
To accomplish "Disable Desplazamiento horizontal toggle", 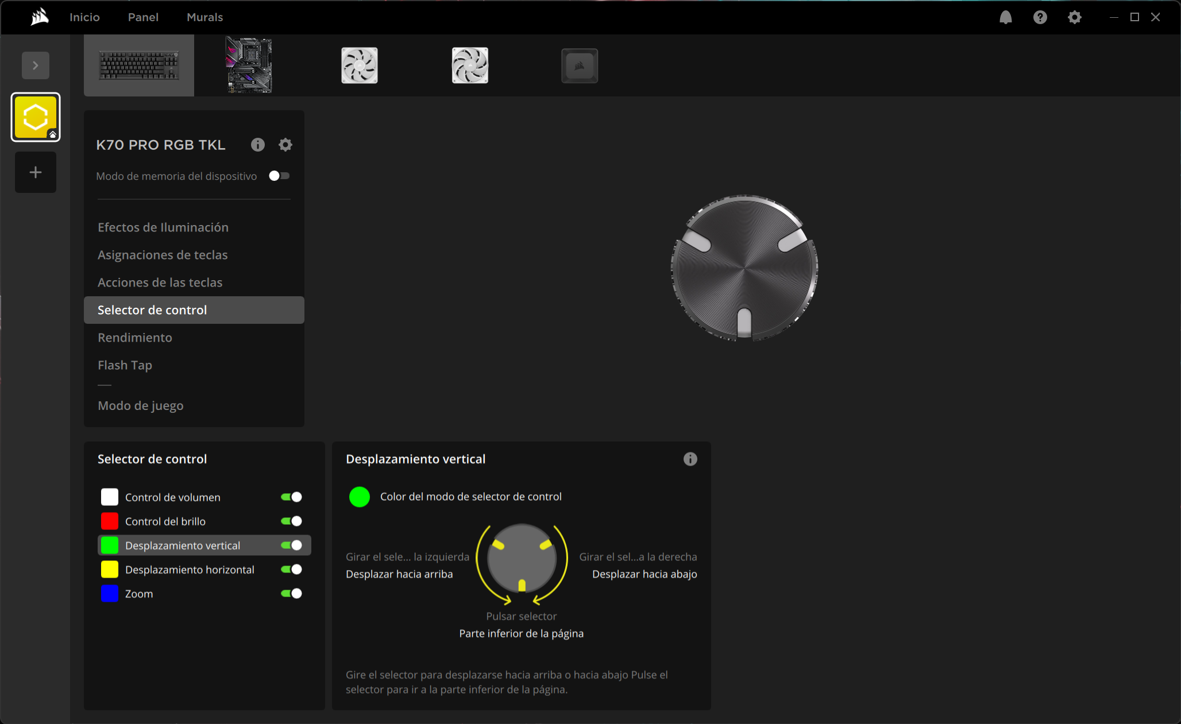I will pos(291,570).
